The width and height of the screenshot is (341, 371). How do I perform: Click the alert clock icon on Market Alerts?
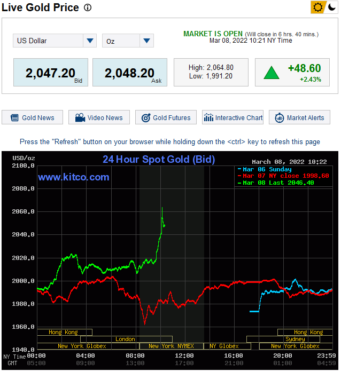tap(280, 117)
